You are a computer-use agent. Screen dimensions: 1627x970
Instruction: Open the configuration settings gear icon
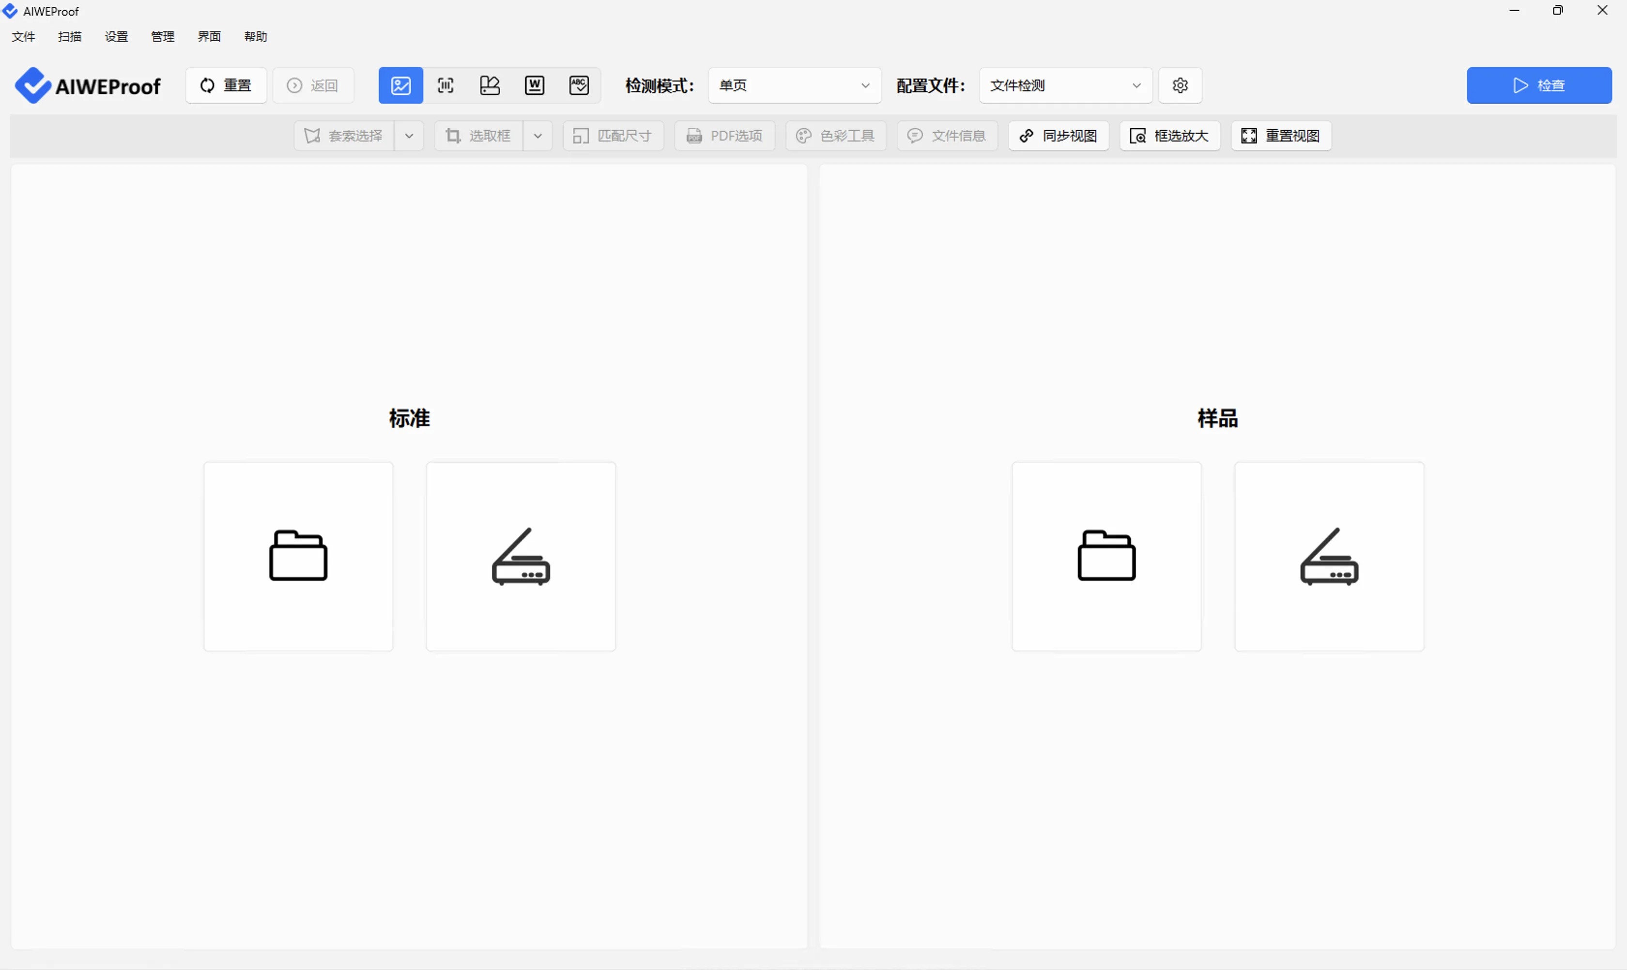[1180, 85]
